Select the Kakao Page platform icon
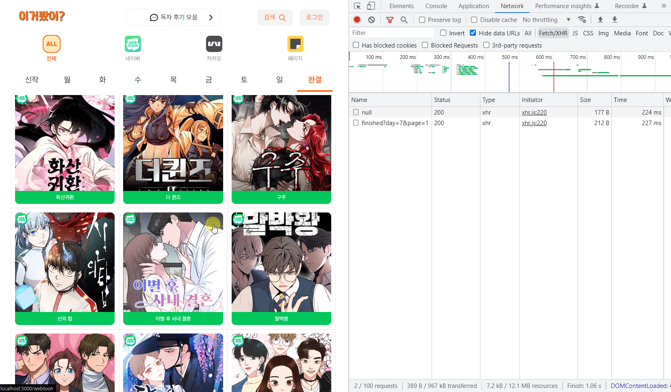 pos(295,44)
